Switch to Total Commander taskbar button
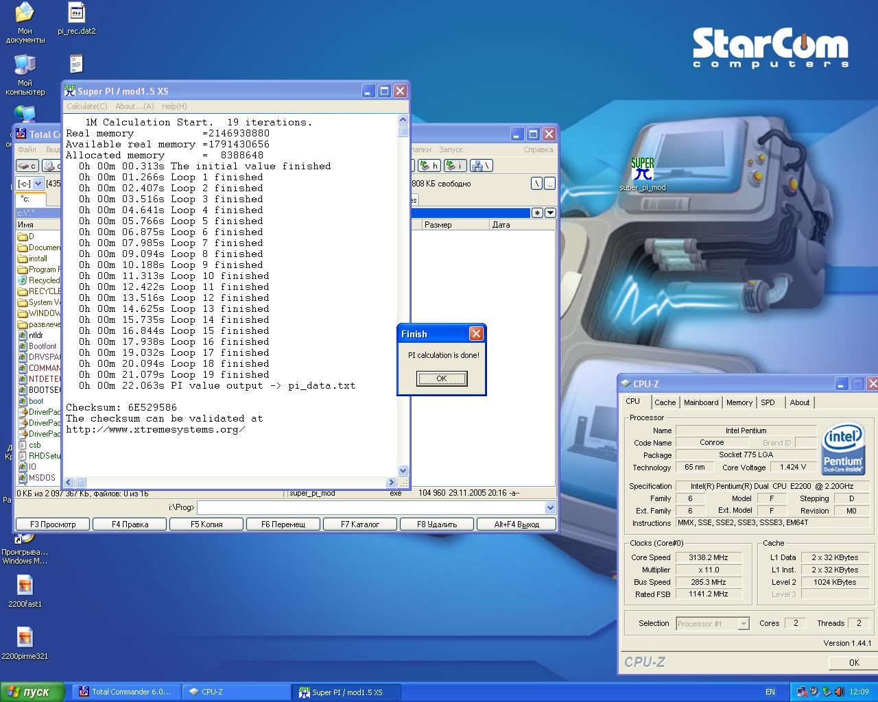The width and height of the screenshot is (878, 702). (x=128, y=692)
